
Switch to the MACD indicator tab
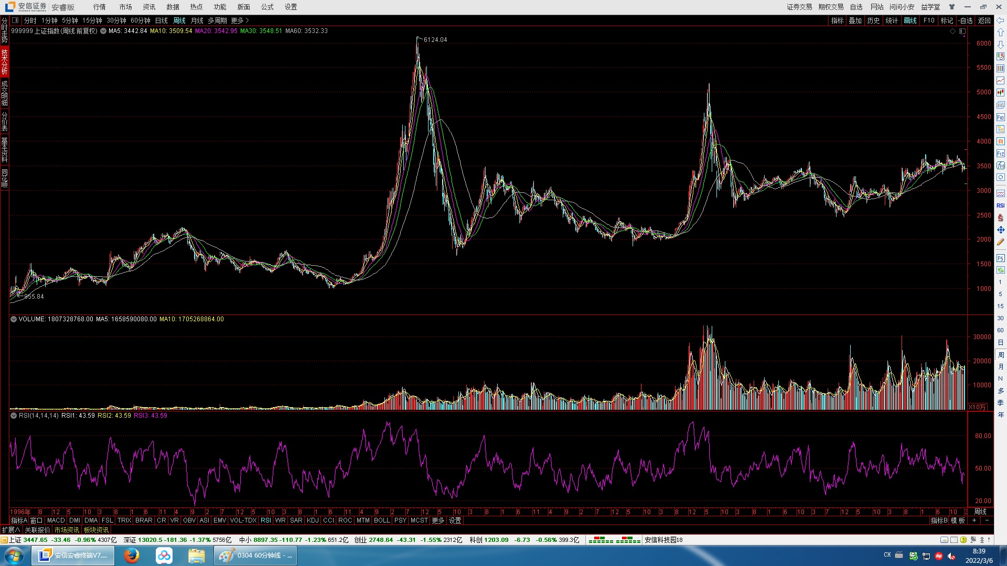coord(56,520)
